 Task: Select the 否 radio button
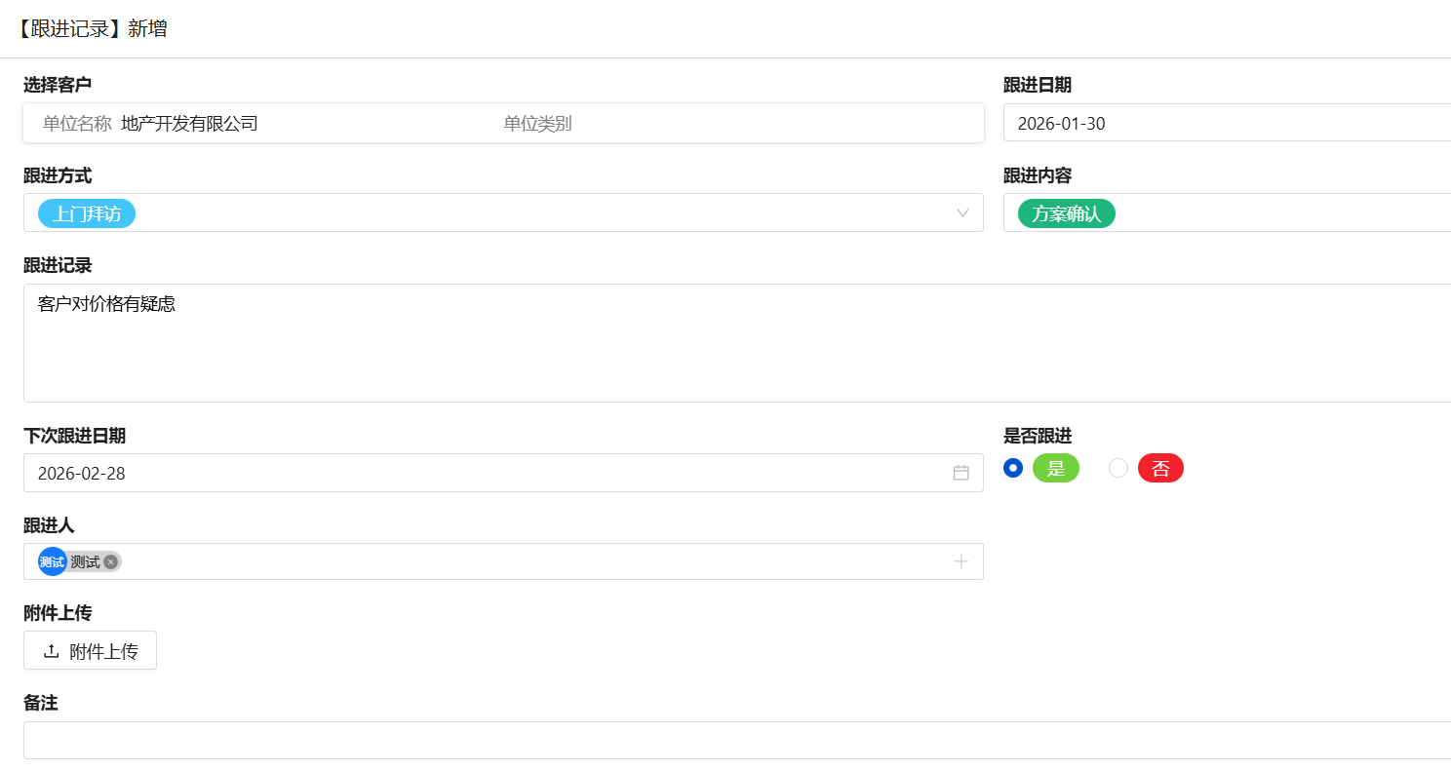[1118, 468]
